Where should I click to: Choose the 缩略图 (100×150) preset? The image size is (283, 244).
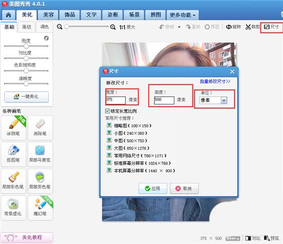click(x=129, y=126)
